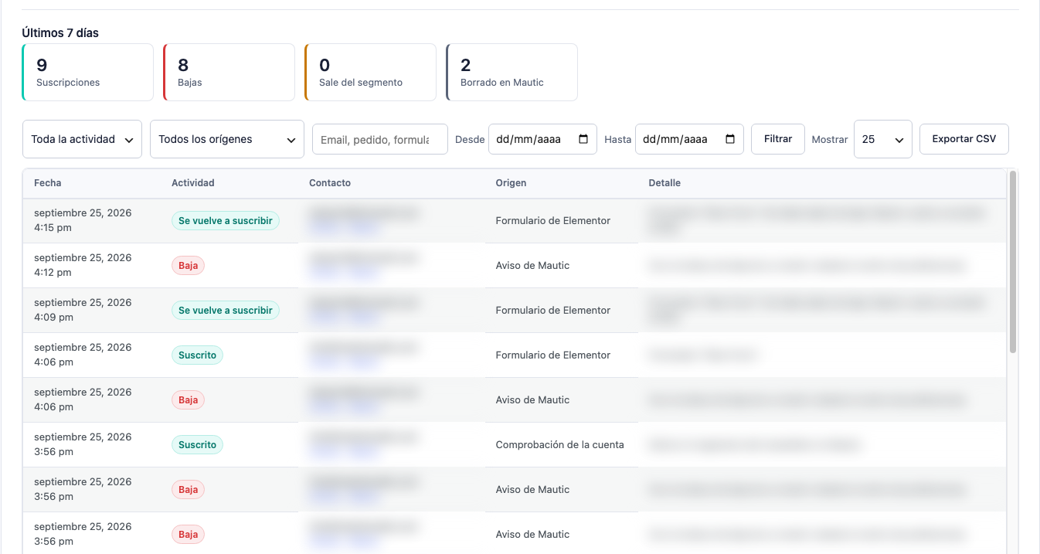Image resolution: width=1040 pixels, height=554 pixels.
Task: Click the Baja badge at 4:12 pm
Action: click(x=188, y=265)
